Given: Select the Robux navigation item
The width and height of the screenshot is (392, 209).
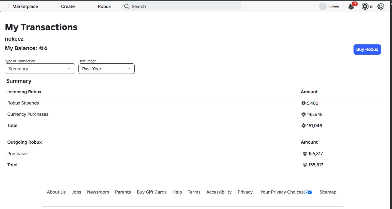Looking at the screenshot, I should click(104, 6).
